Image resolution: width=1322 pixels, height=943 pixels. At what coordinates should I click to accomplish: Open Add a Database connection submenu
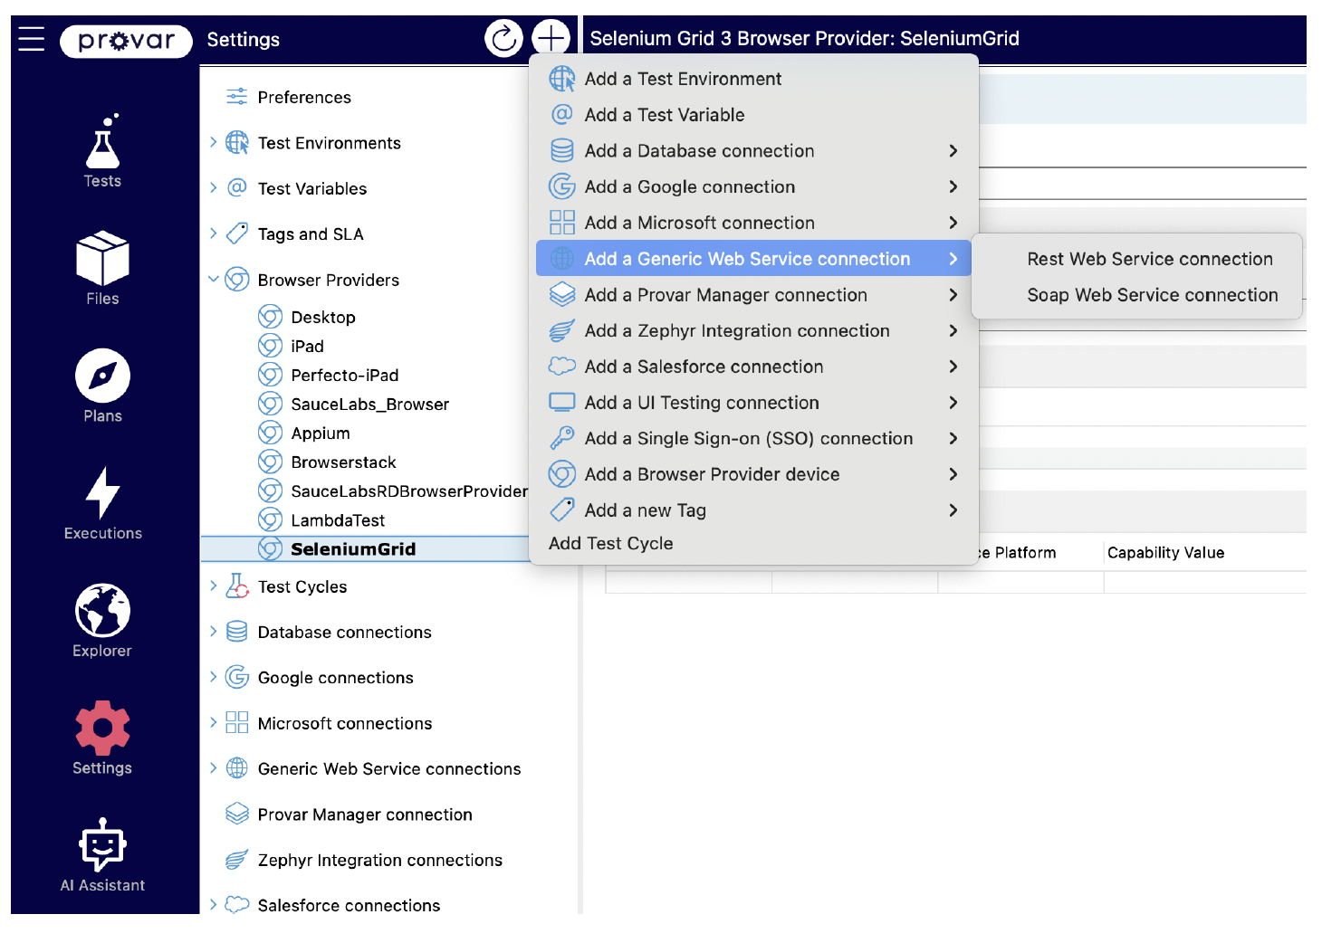pos(753,151)
